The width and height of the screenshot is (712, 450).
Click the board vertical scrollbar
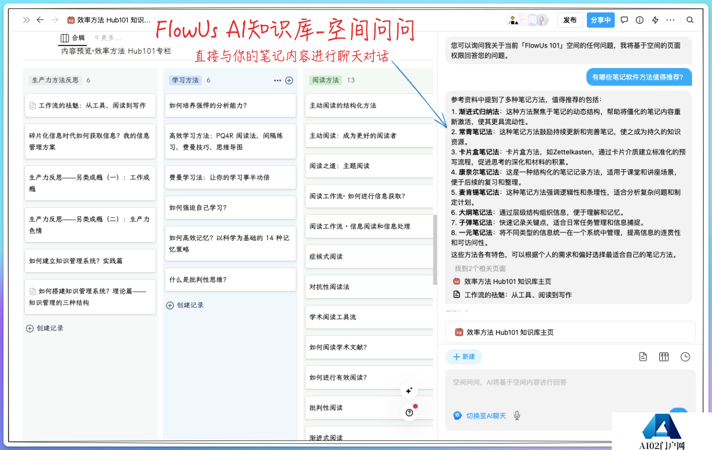[x=435, y=250]
